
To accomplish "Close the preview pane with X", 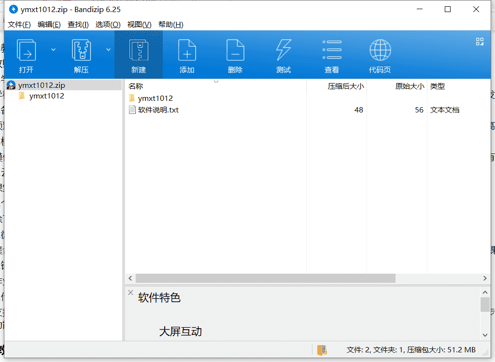I will (x=131, y=292).
